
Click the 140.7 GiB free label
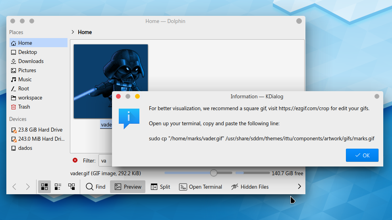coord(288,173)
